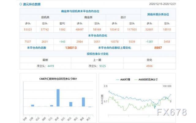Toggle the AUD行情 legend entry
Image resolution: width=196 pixels, height=123 pixels.
pyautogui.click(x=123, y=80)
